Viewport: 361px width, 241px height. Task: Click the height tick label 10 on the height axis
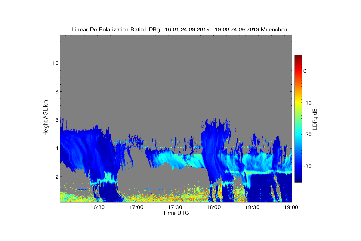pyautogui.click(x=55, y=63)
